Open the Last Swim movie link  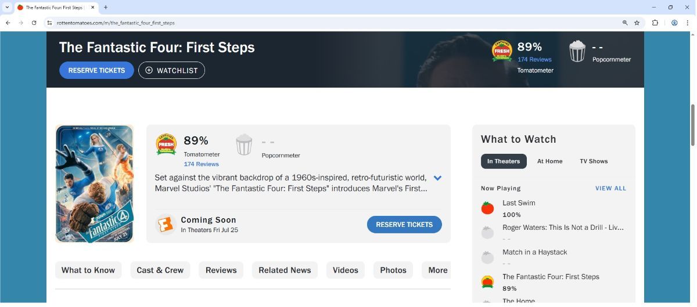pyautogui.click(x=519, y=203)
